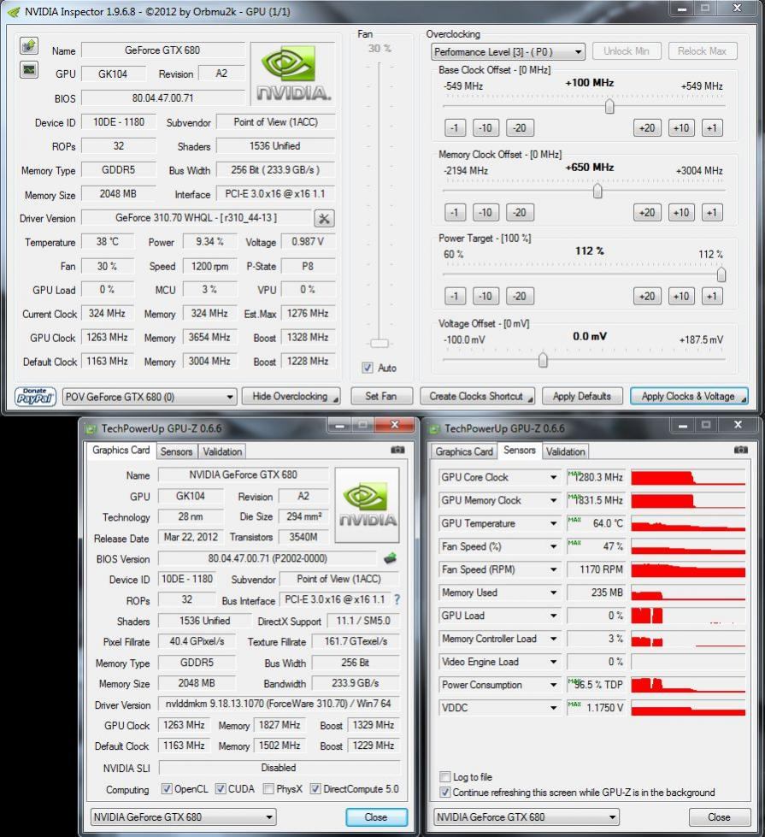Click +10 under Power Target
Image resolution: width=765 pixels, height=837 pixels.
(x=681, y=297)
